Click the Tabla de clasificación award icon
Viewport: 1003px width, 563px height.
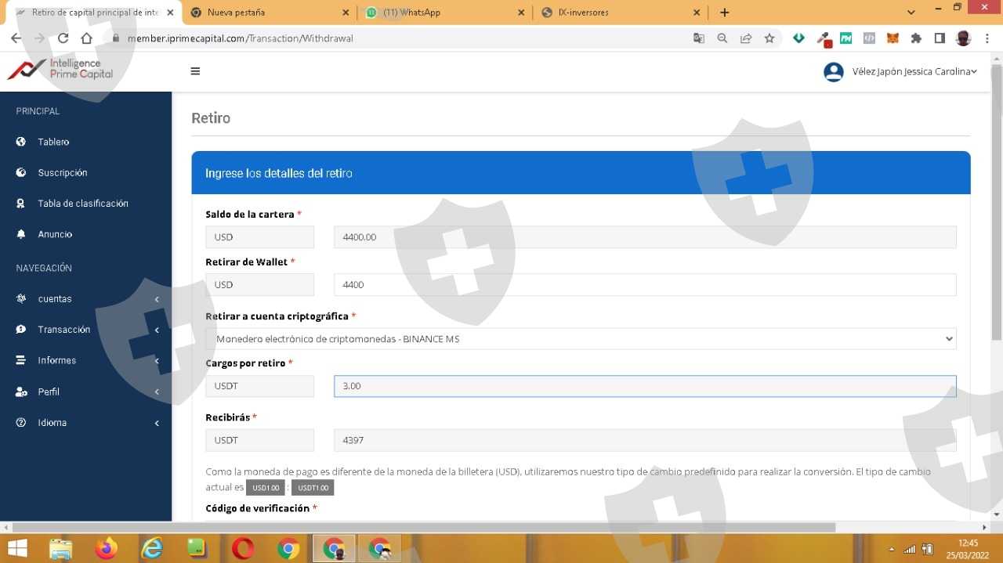(21, 204)
